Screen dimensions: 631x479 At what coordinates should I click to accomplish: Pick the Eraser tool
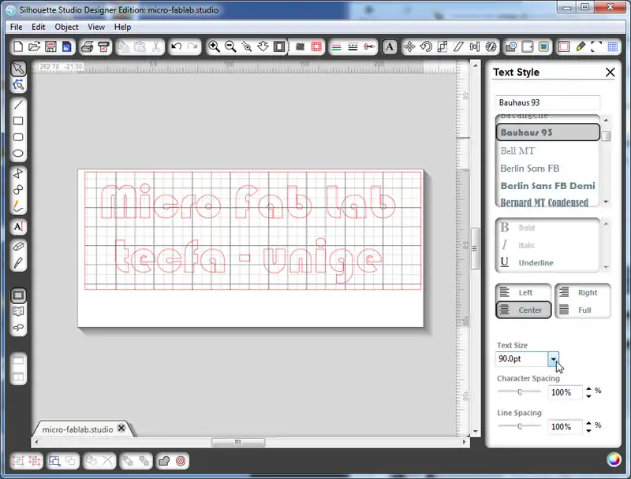tap(18, 247)
